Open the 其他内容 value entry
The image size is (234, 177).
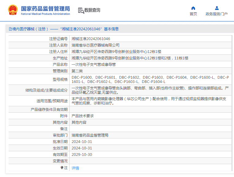(79, 122)
